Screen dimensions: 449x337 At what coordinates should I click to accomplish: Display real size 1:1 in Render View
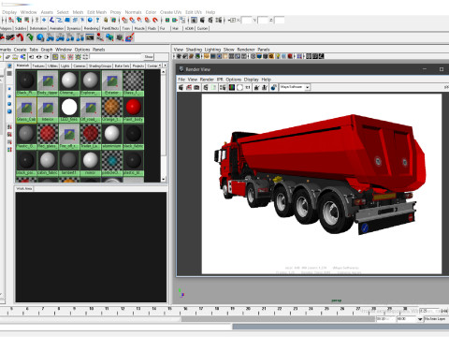[248, 87]
